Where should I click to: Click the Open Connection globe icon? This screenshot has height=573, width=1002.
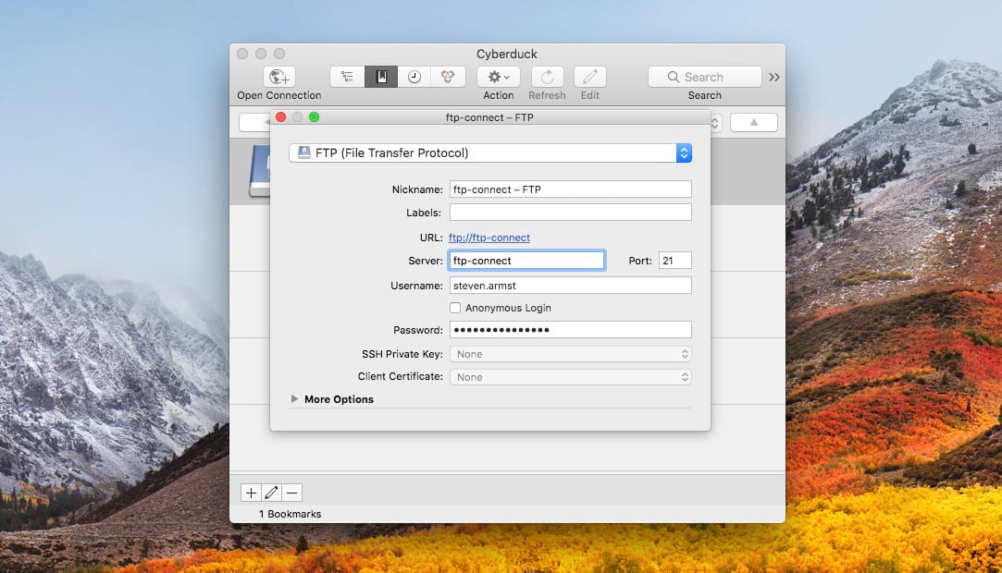point(279,78)
